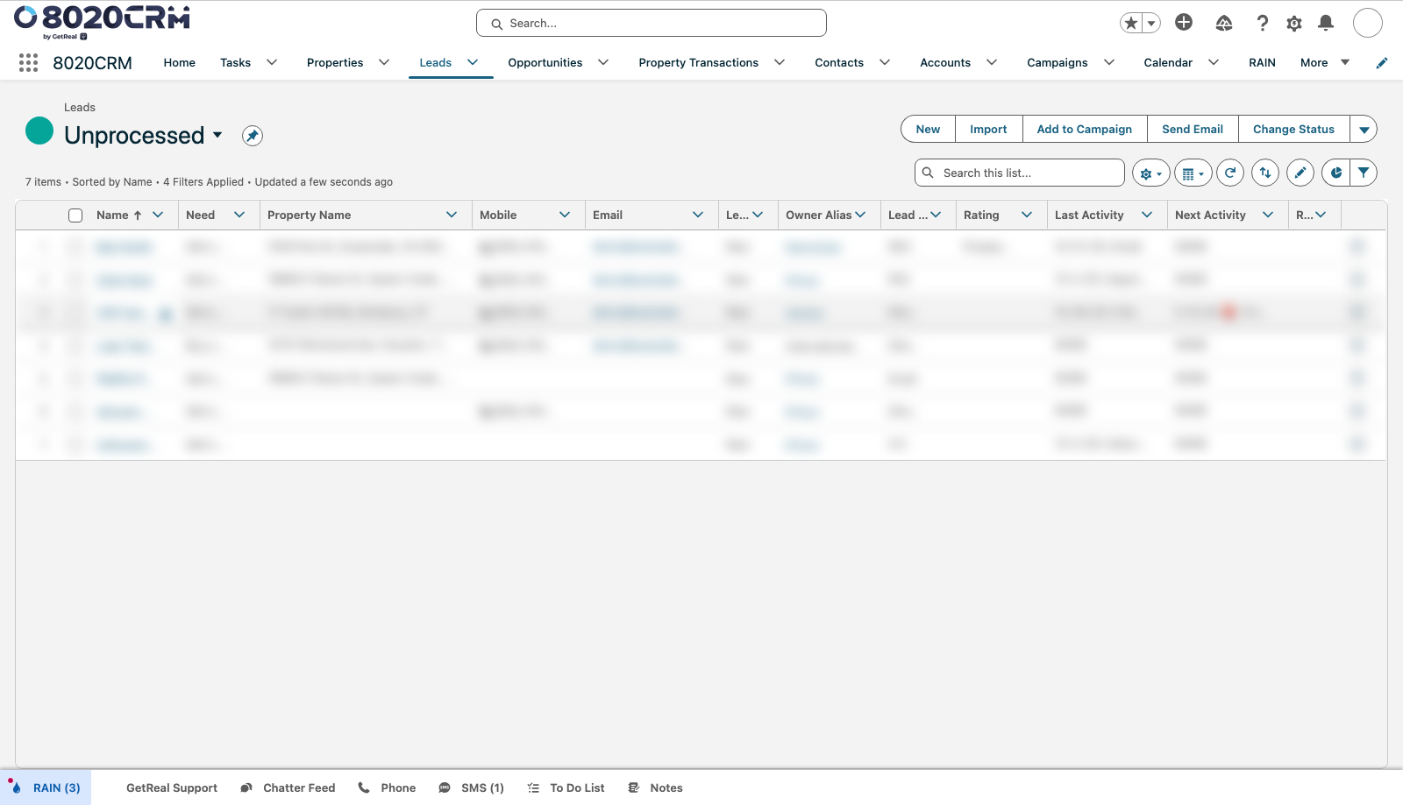Screen dimensions: 1403x805
Task: Open the To Do List utility
Action: tap(566, 787)
